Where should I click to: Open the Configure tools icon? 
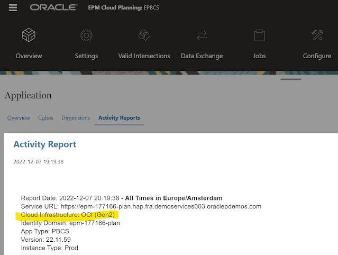tap(317, 35)
